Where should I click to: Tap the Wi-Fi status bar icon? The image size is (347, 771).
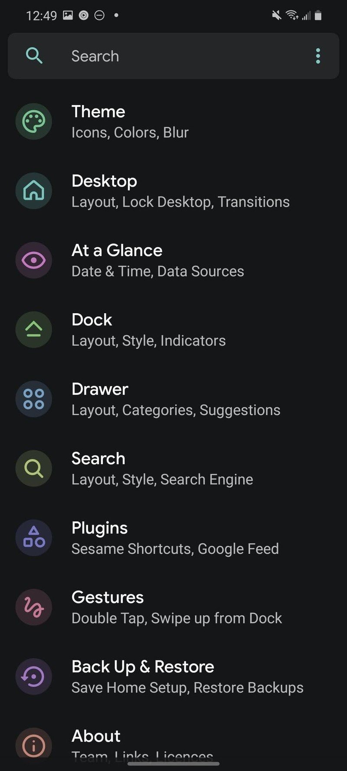click(292, 16)
